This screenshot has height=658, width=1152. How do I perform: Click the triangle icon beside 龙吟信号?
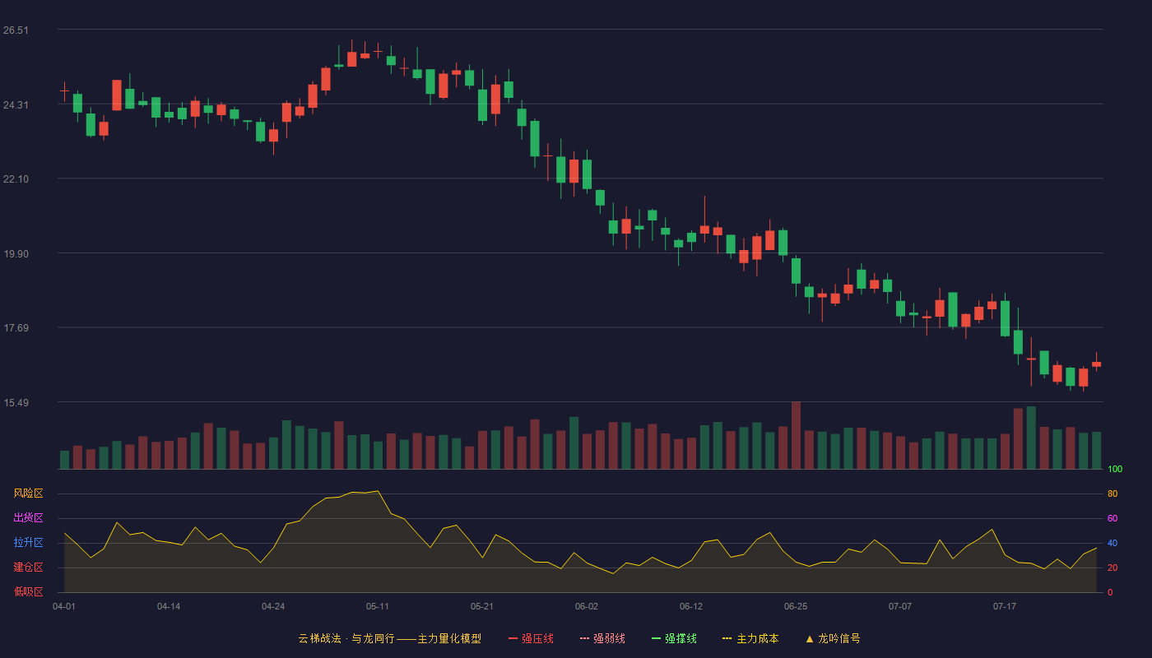tap(810, 638)
